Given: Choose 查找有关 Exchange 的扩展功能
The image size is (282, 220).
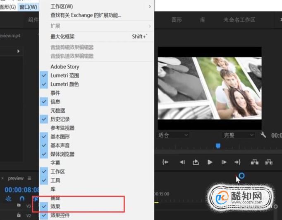Looking at the screenshot, I should 97,15.
